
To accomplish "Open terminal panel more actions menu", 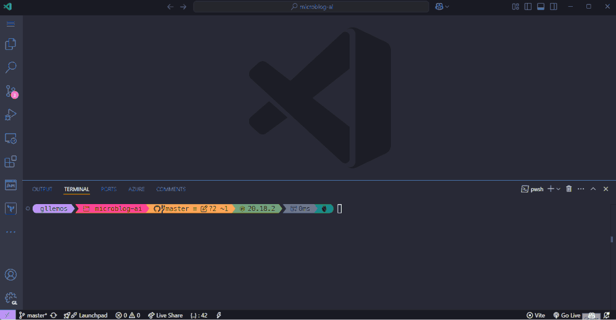I will click(x=581, y=189).
